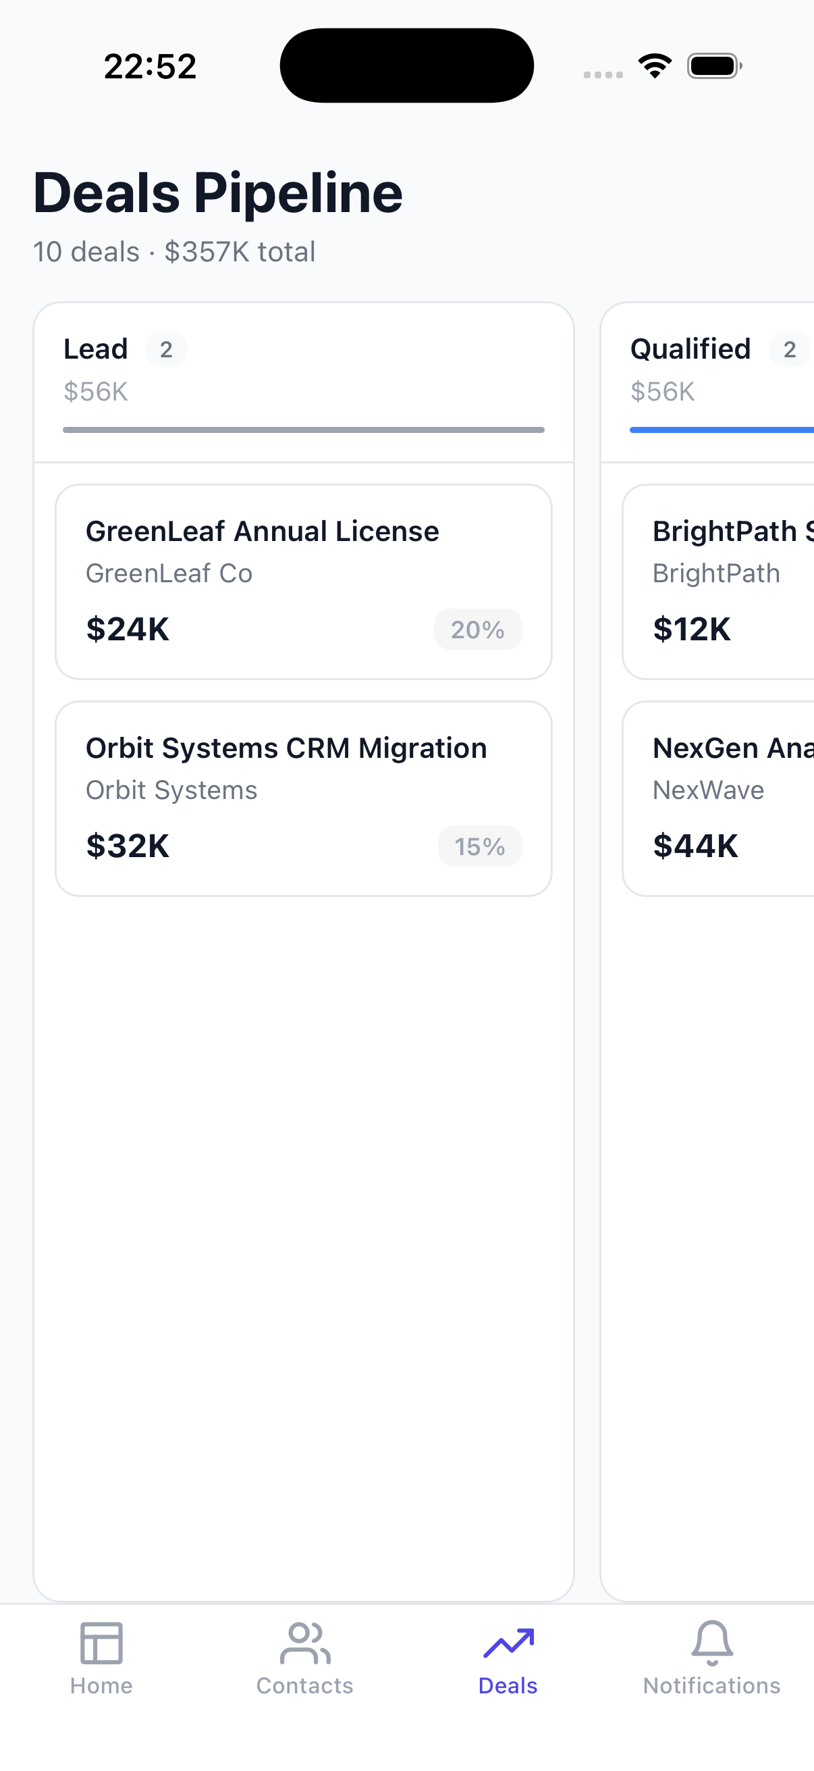Tap the Lead stage progress bar

click(x=304, y=430)
